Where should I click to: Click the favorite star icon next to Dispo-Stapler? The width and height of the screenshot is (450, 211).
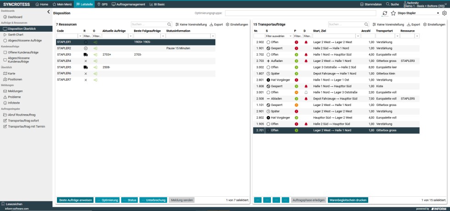point(393,13)
